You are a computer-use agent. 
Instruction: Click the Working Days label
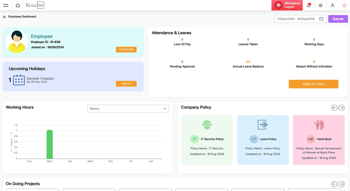pos(314,44)
